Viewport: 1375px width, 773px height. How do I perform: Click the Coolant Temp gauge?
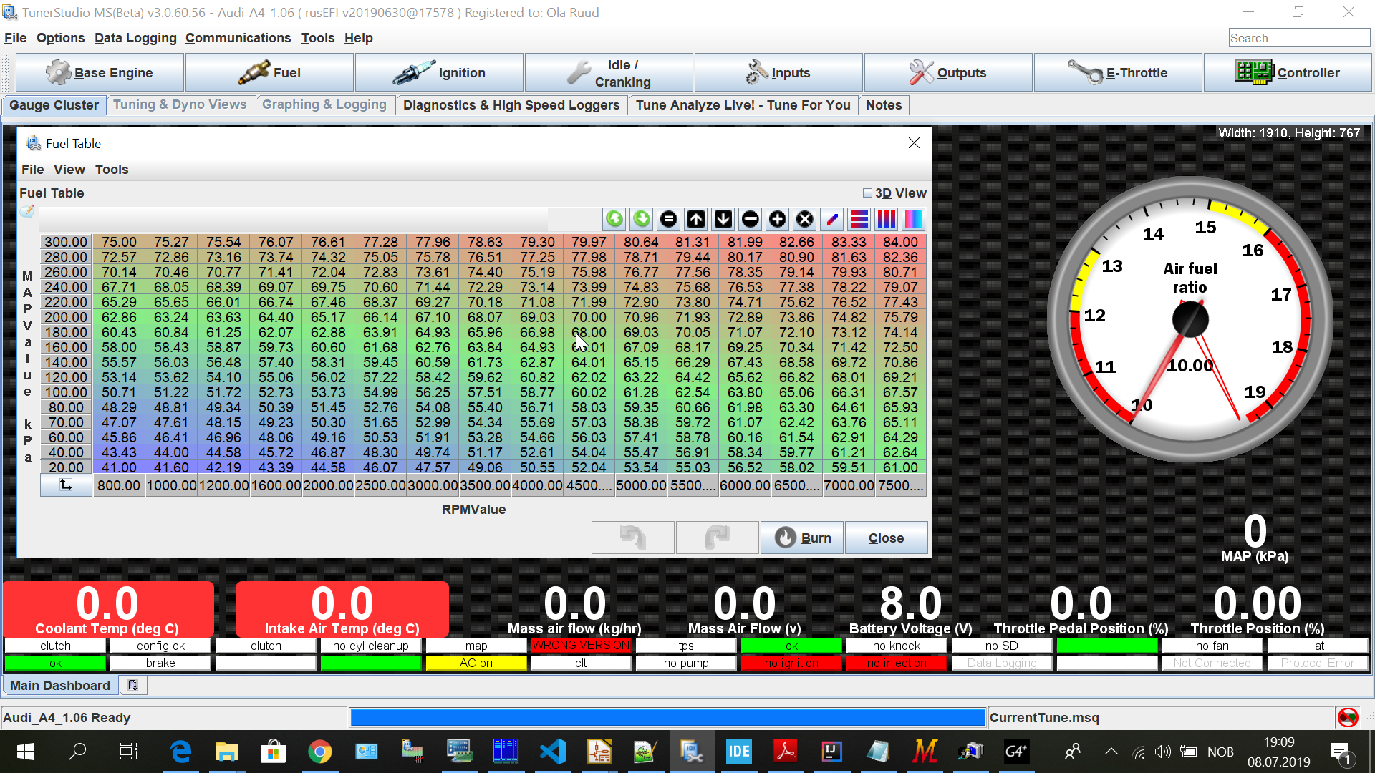tap(108, 610)
